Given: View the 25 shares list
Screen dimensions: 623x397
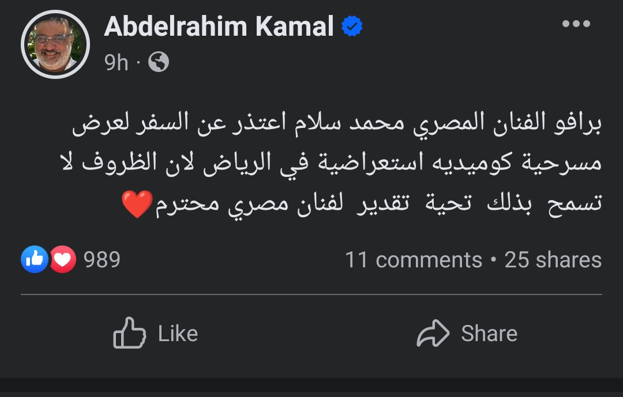Looking at the screenshot, I should 553,260.
